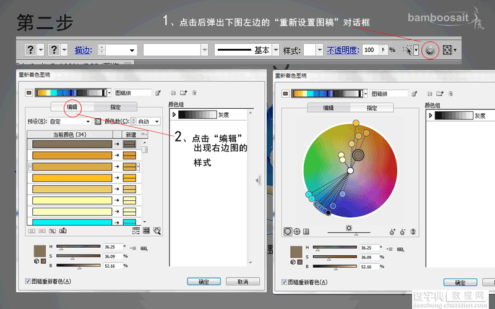Open the active colors bar dropdown in the right dialog

366,94
